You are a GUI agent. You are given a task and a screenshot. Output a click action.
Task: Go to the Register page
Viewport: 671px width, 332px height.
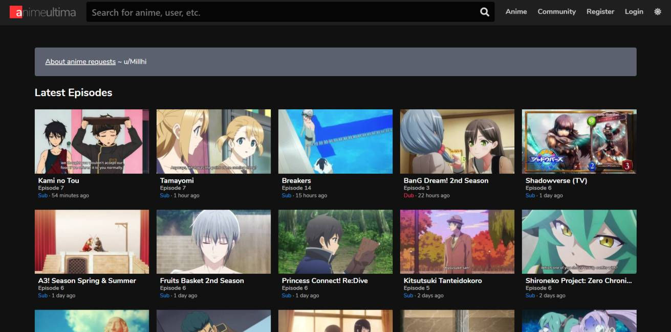click(x=600, y=12)
